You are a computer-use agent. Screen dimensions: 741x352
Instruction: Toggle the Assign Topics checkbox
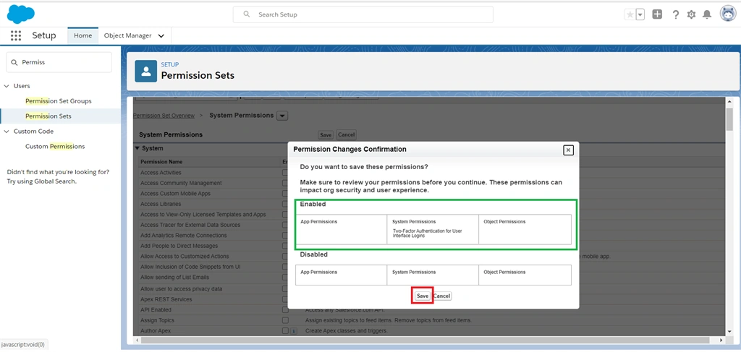(285, 320)
